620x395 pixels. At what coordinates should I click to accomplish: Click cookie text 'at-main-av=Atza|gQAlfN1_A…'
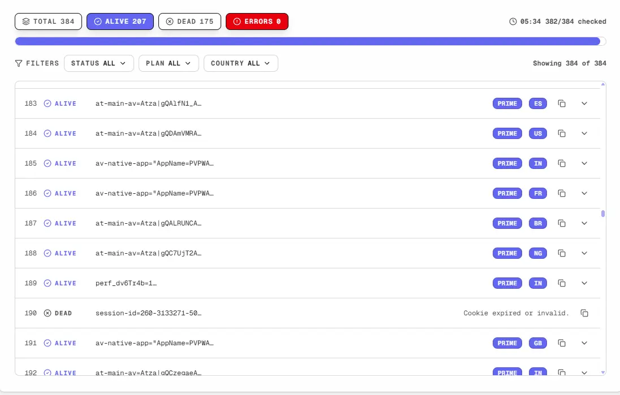pyautogui.click(x=148, y=103)
